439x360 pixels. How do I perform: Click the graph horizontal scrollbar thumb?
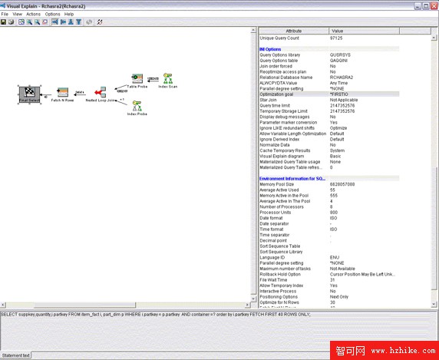[x=85, y=305]
